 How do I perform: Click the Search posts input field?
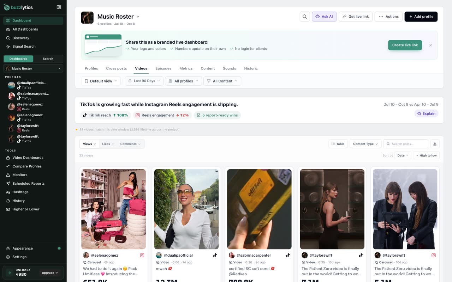click(x=406, y=144)
